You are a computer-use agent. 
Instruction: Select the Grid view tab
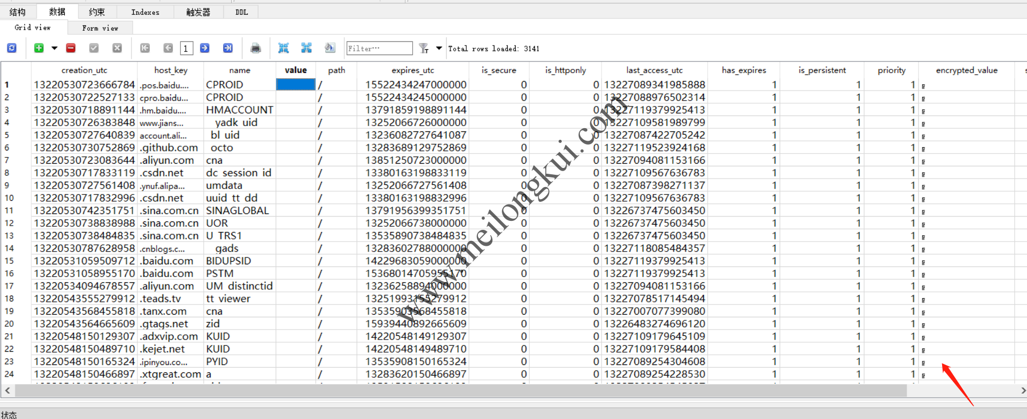(x=33, y=28)
